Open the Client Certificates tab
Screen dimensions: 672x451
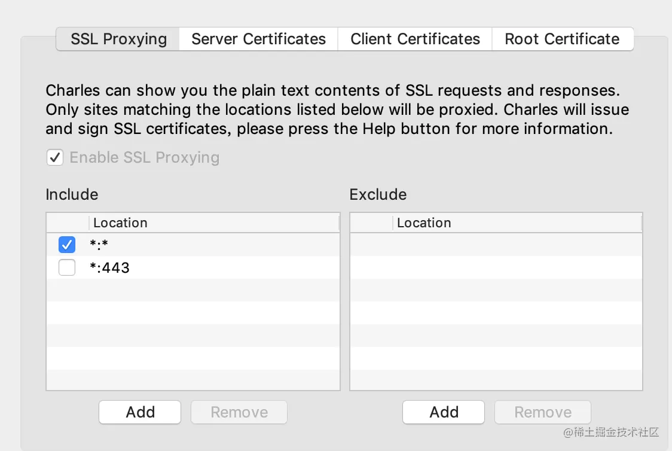(x=415, y=39)
